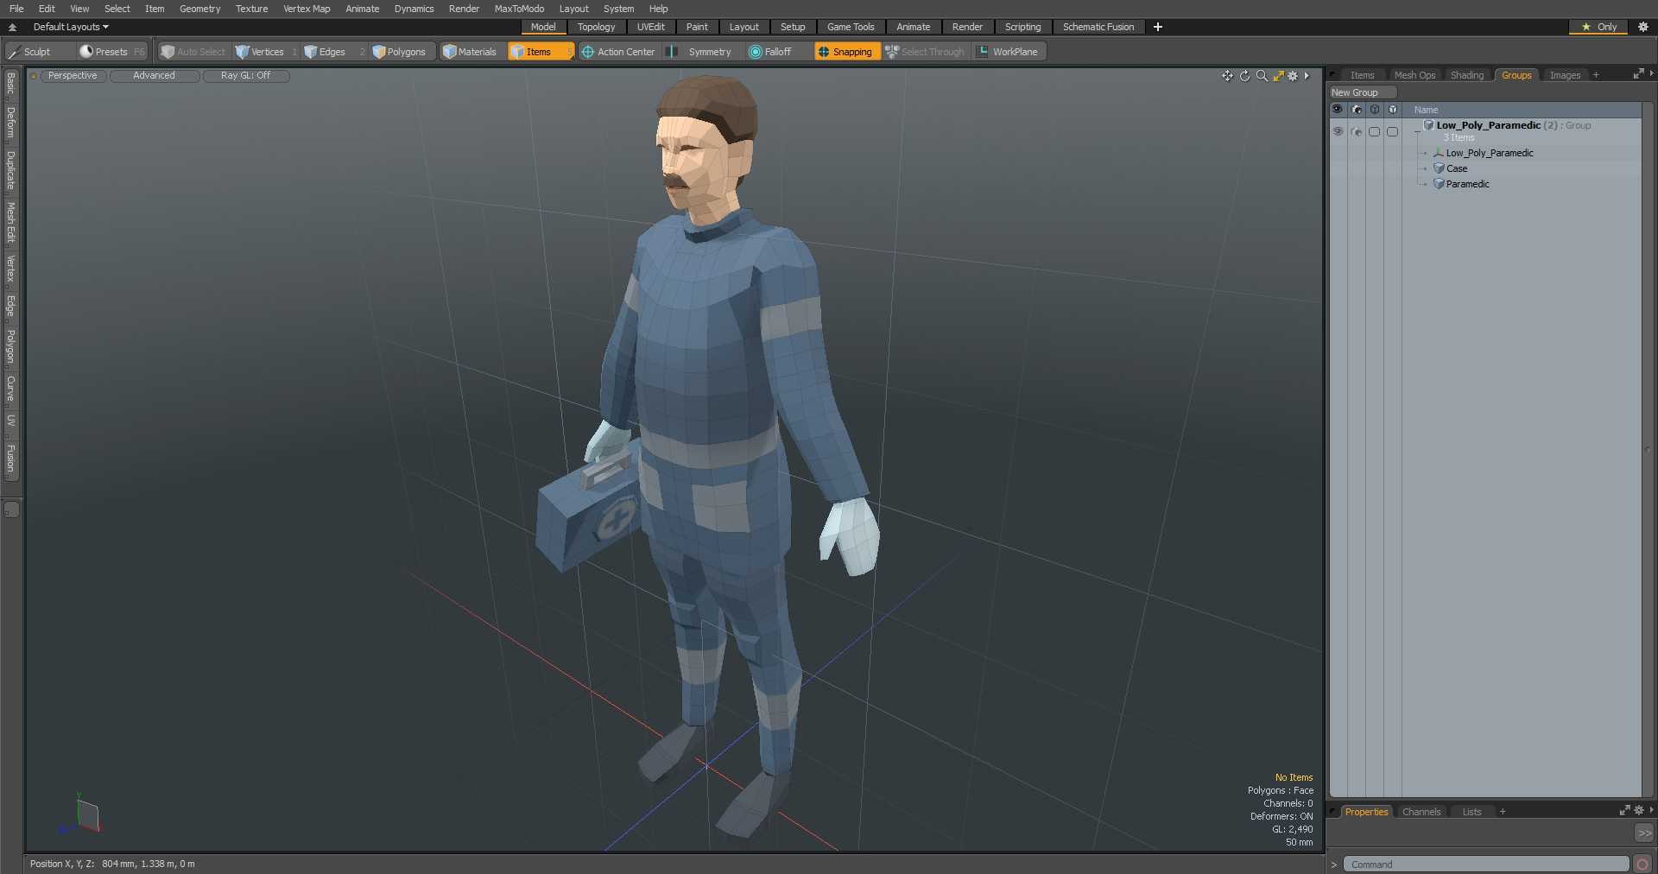Collapse the Low_Poly_Paramedic group tree
The width and height of the screenshot is (1658, 874).
(x=1418, y=131)
